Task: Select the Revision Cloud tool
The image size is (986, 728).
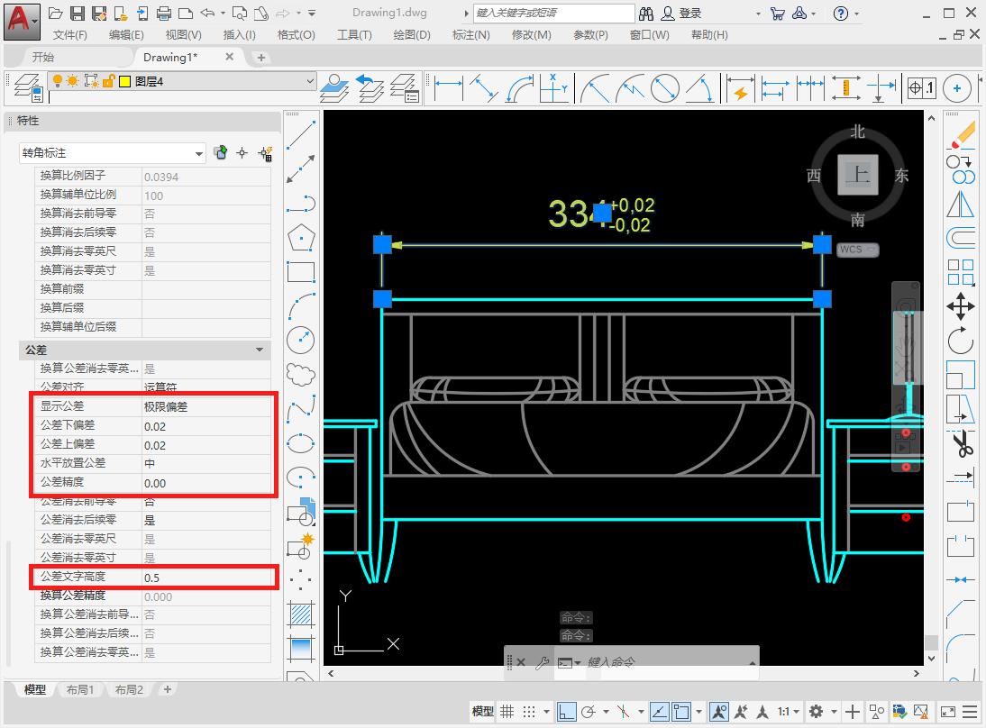Action: [300, 374]
